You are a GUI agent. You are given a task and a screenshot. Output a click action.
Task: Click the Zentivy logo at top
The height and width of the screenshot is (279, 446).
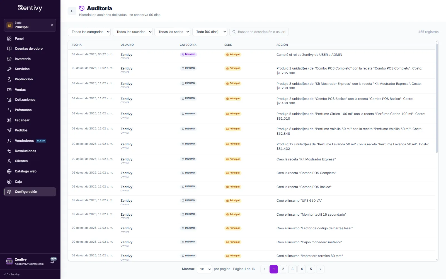click(x=30, y=8)
